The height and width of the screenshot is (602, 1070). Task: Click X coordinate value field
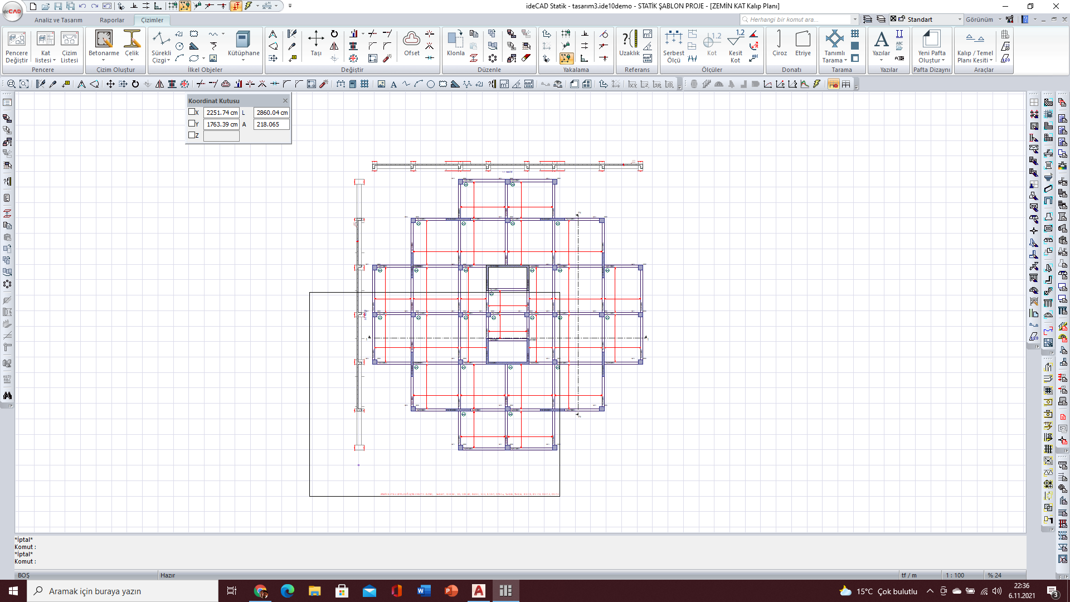(221, 113)
